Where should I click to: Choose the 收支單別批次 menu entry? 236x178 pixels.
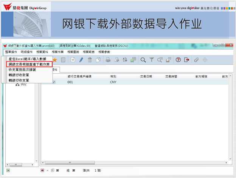click(22, 70)
